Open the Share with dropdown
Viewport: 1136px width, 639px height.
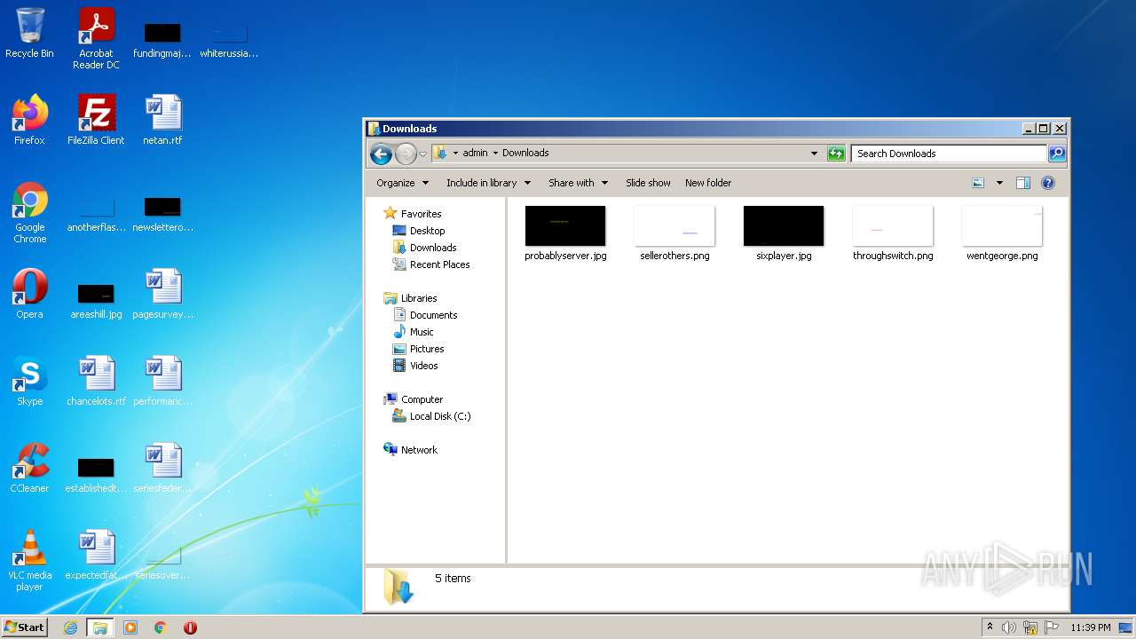(578, 183)
